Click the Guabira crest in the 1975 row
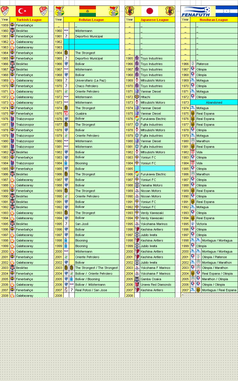This screenshot has width=238, height=381. (x=66, y=114)
